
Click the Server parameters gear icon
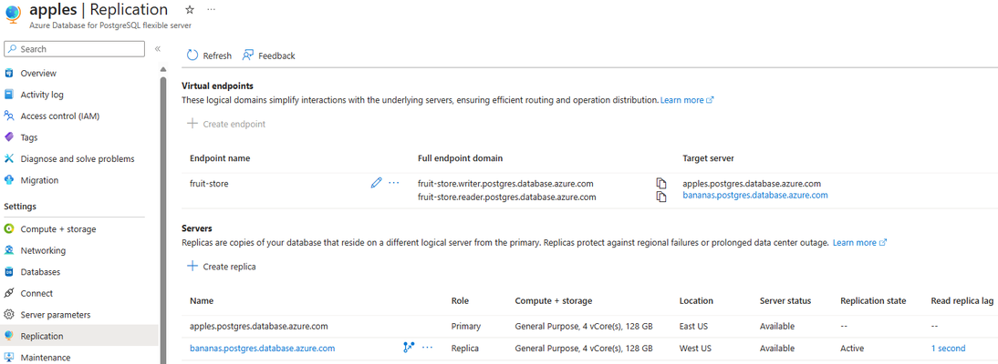pyautogui.click(x=9, y=315)
